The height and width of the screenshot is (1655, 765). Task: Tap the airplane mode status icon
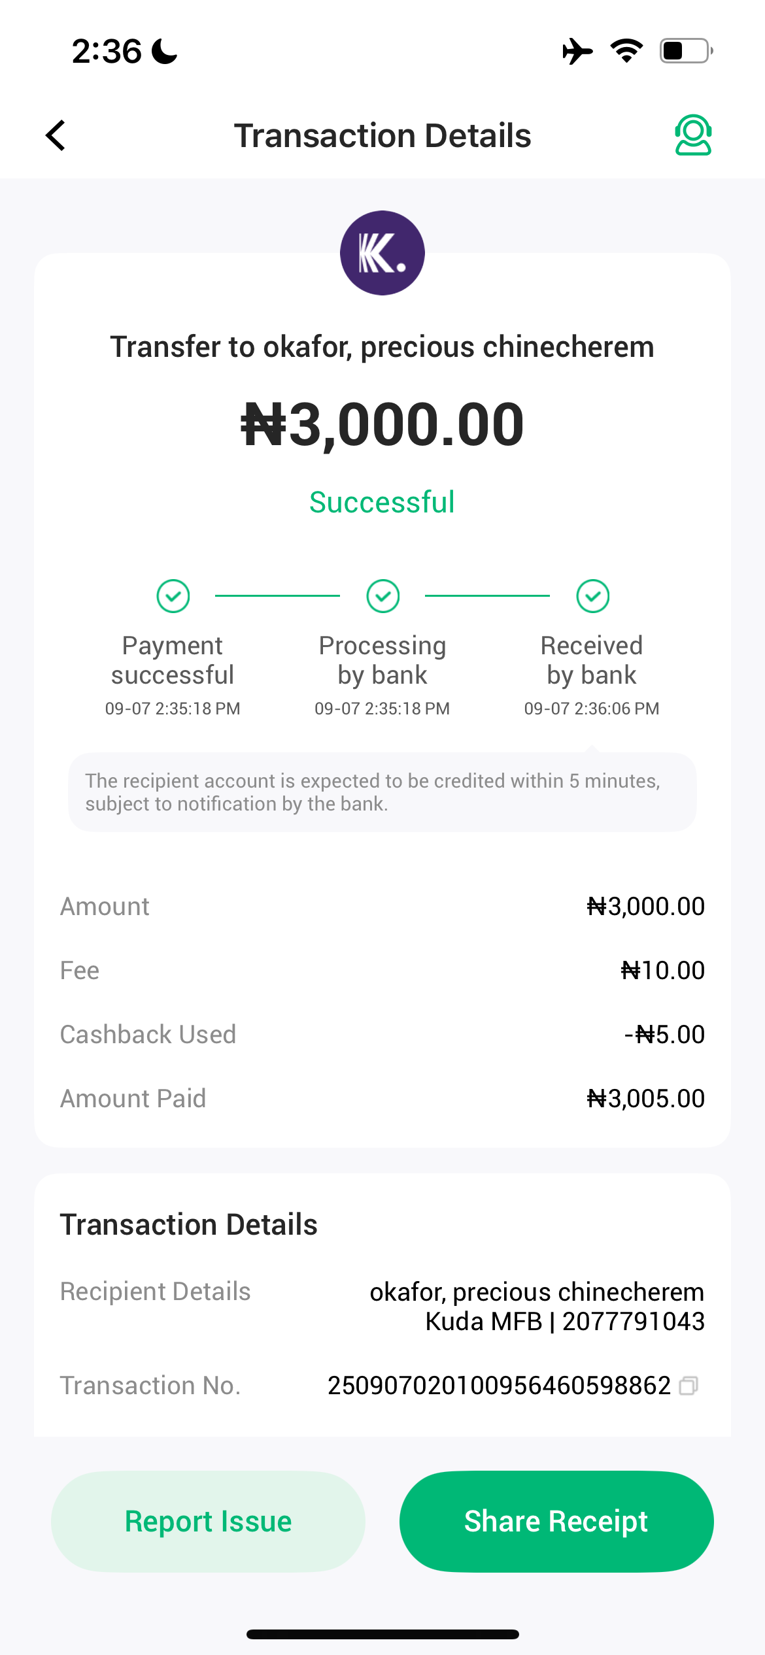pos(577,51)
